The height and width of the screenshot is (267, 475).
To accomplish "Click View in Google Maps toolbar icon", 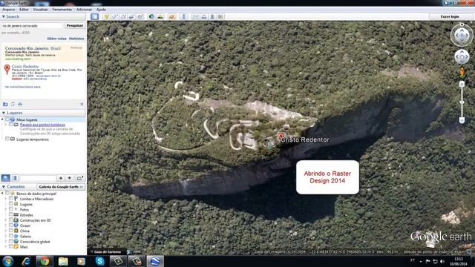I will pyautogui.click(x=220, y=16).
